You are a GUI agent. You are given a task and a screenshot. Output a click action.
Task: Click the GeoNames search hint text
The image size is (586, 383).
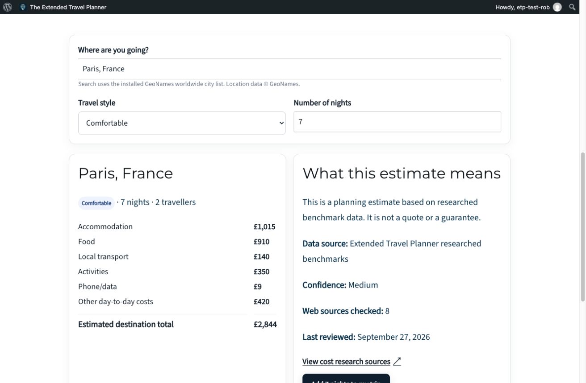coord(189,84)
